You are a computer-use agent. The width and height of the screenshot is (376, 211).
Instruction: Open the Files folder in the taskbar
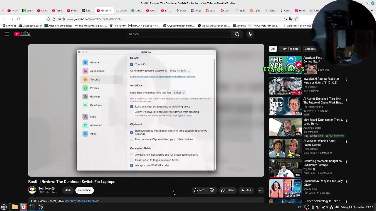coord(15,207)
